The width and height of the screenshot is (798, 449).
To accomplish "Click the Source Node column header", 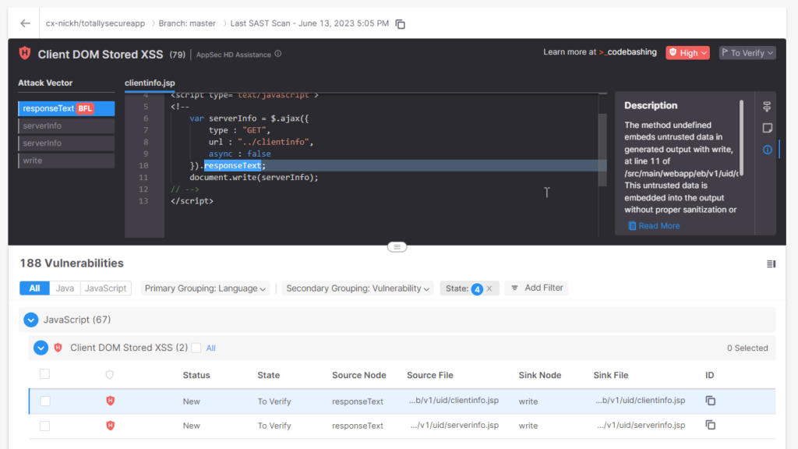I will pyautogui.click(x=358, y=375).
